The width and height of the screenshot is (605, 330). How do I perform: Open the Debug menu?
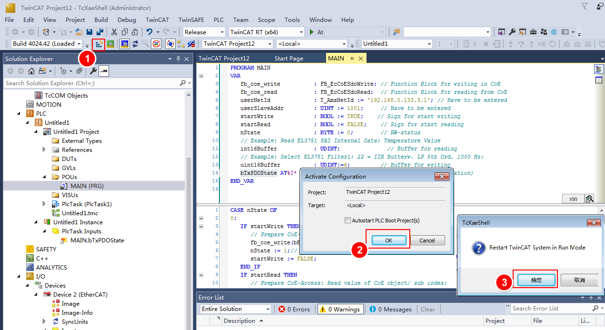[x=127, y=20]
